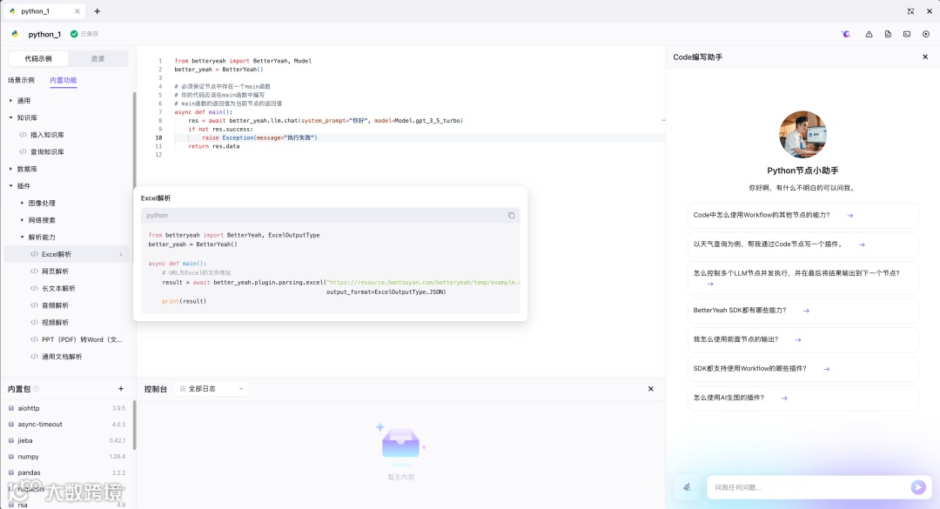940x509 pixels.
Task: Select aiohttp package row
Action: click(x=67, y=408)
